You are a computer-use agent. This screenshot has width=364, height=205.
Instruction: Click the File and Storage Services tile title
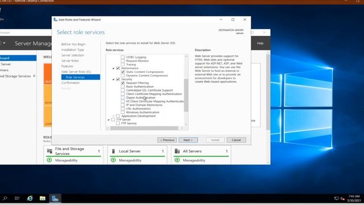pyautogui.click(x=69, y=151)
